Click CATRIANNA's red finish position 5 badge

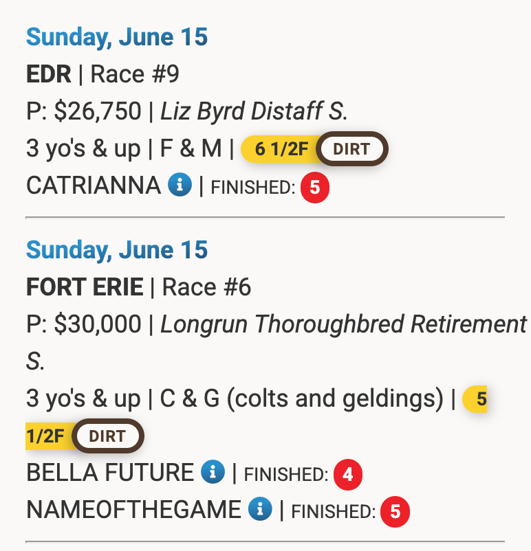(x=315, y=188)
